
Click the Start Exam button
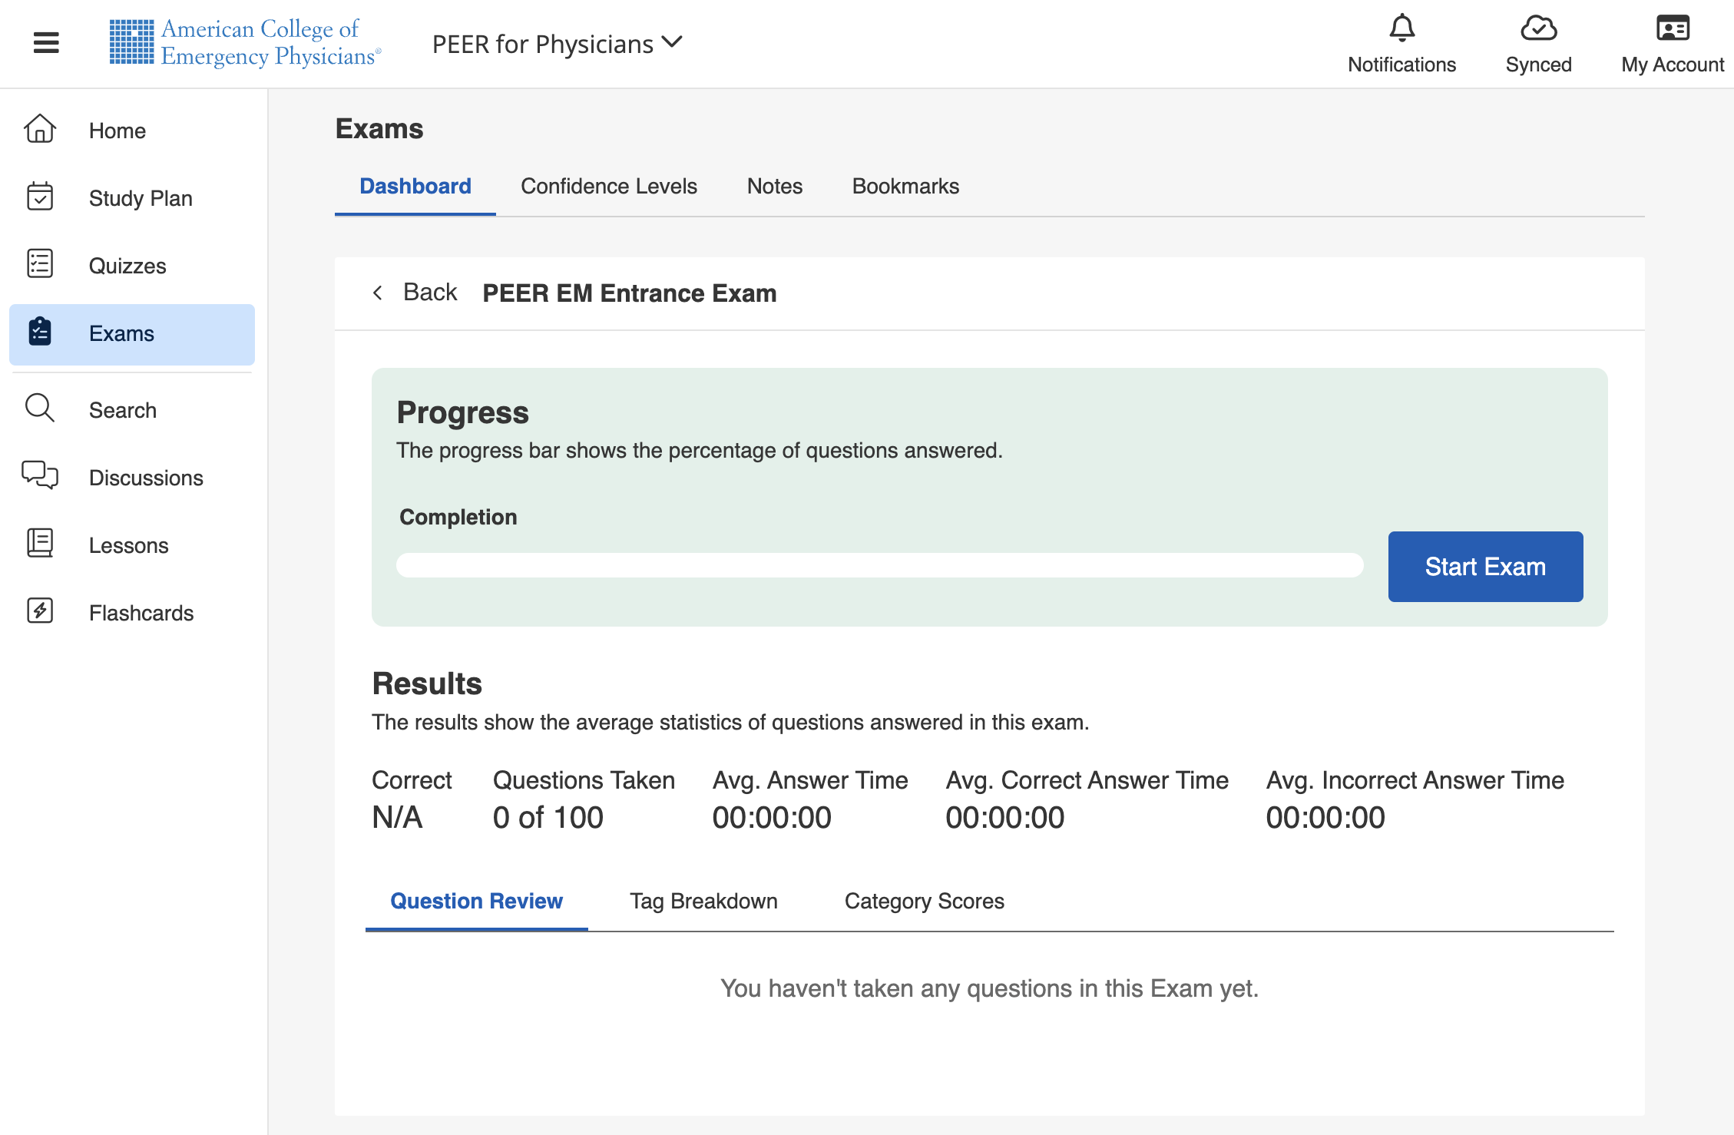pos(1485,567)
